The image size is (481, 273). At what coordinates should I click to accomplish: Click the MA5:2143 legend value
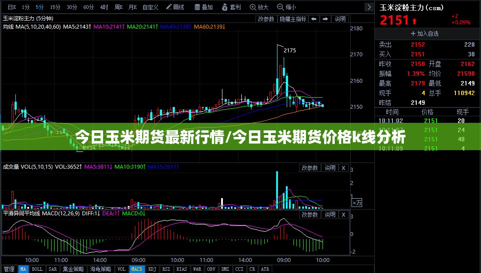click(77, 27)
